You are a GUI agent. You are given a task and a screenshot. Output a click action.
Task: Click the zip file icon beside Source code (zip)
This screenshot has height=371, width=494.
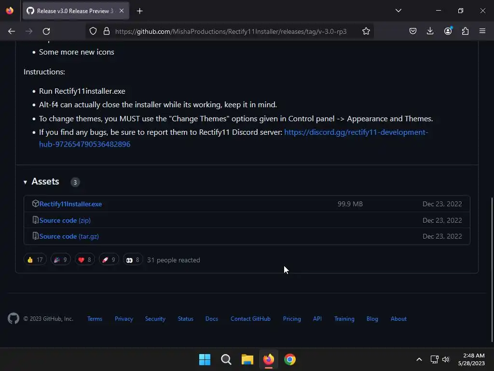36,220
